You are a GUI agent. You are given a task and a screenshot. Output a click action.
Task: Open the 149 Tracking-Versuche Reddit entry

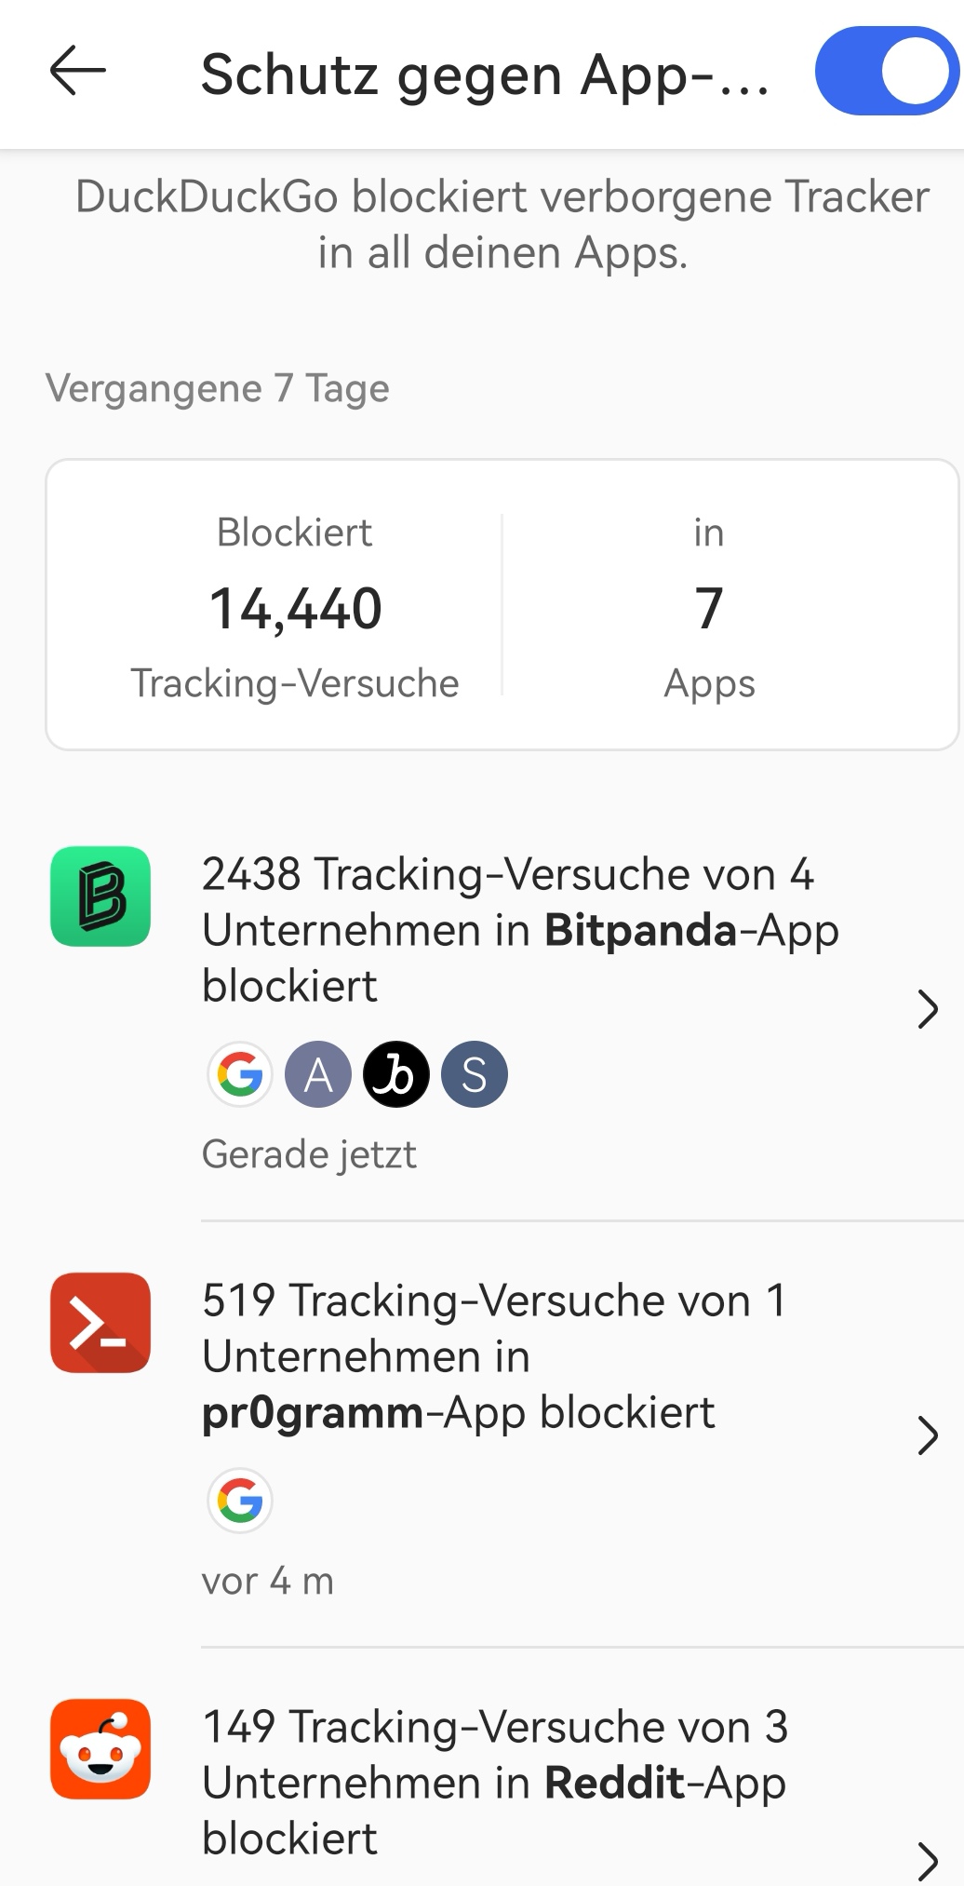coord(495,1782)
